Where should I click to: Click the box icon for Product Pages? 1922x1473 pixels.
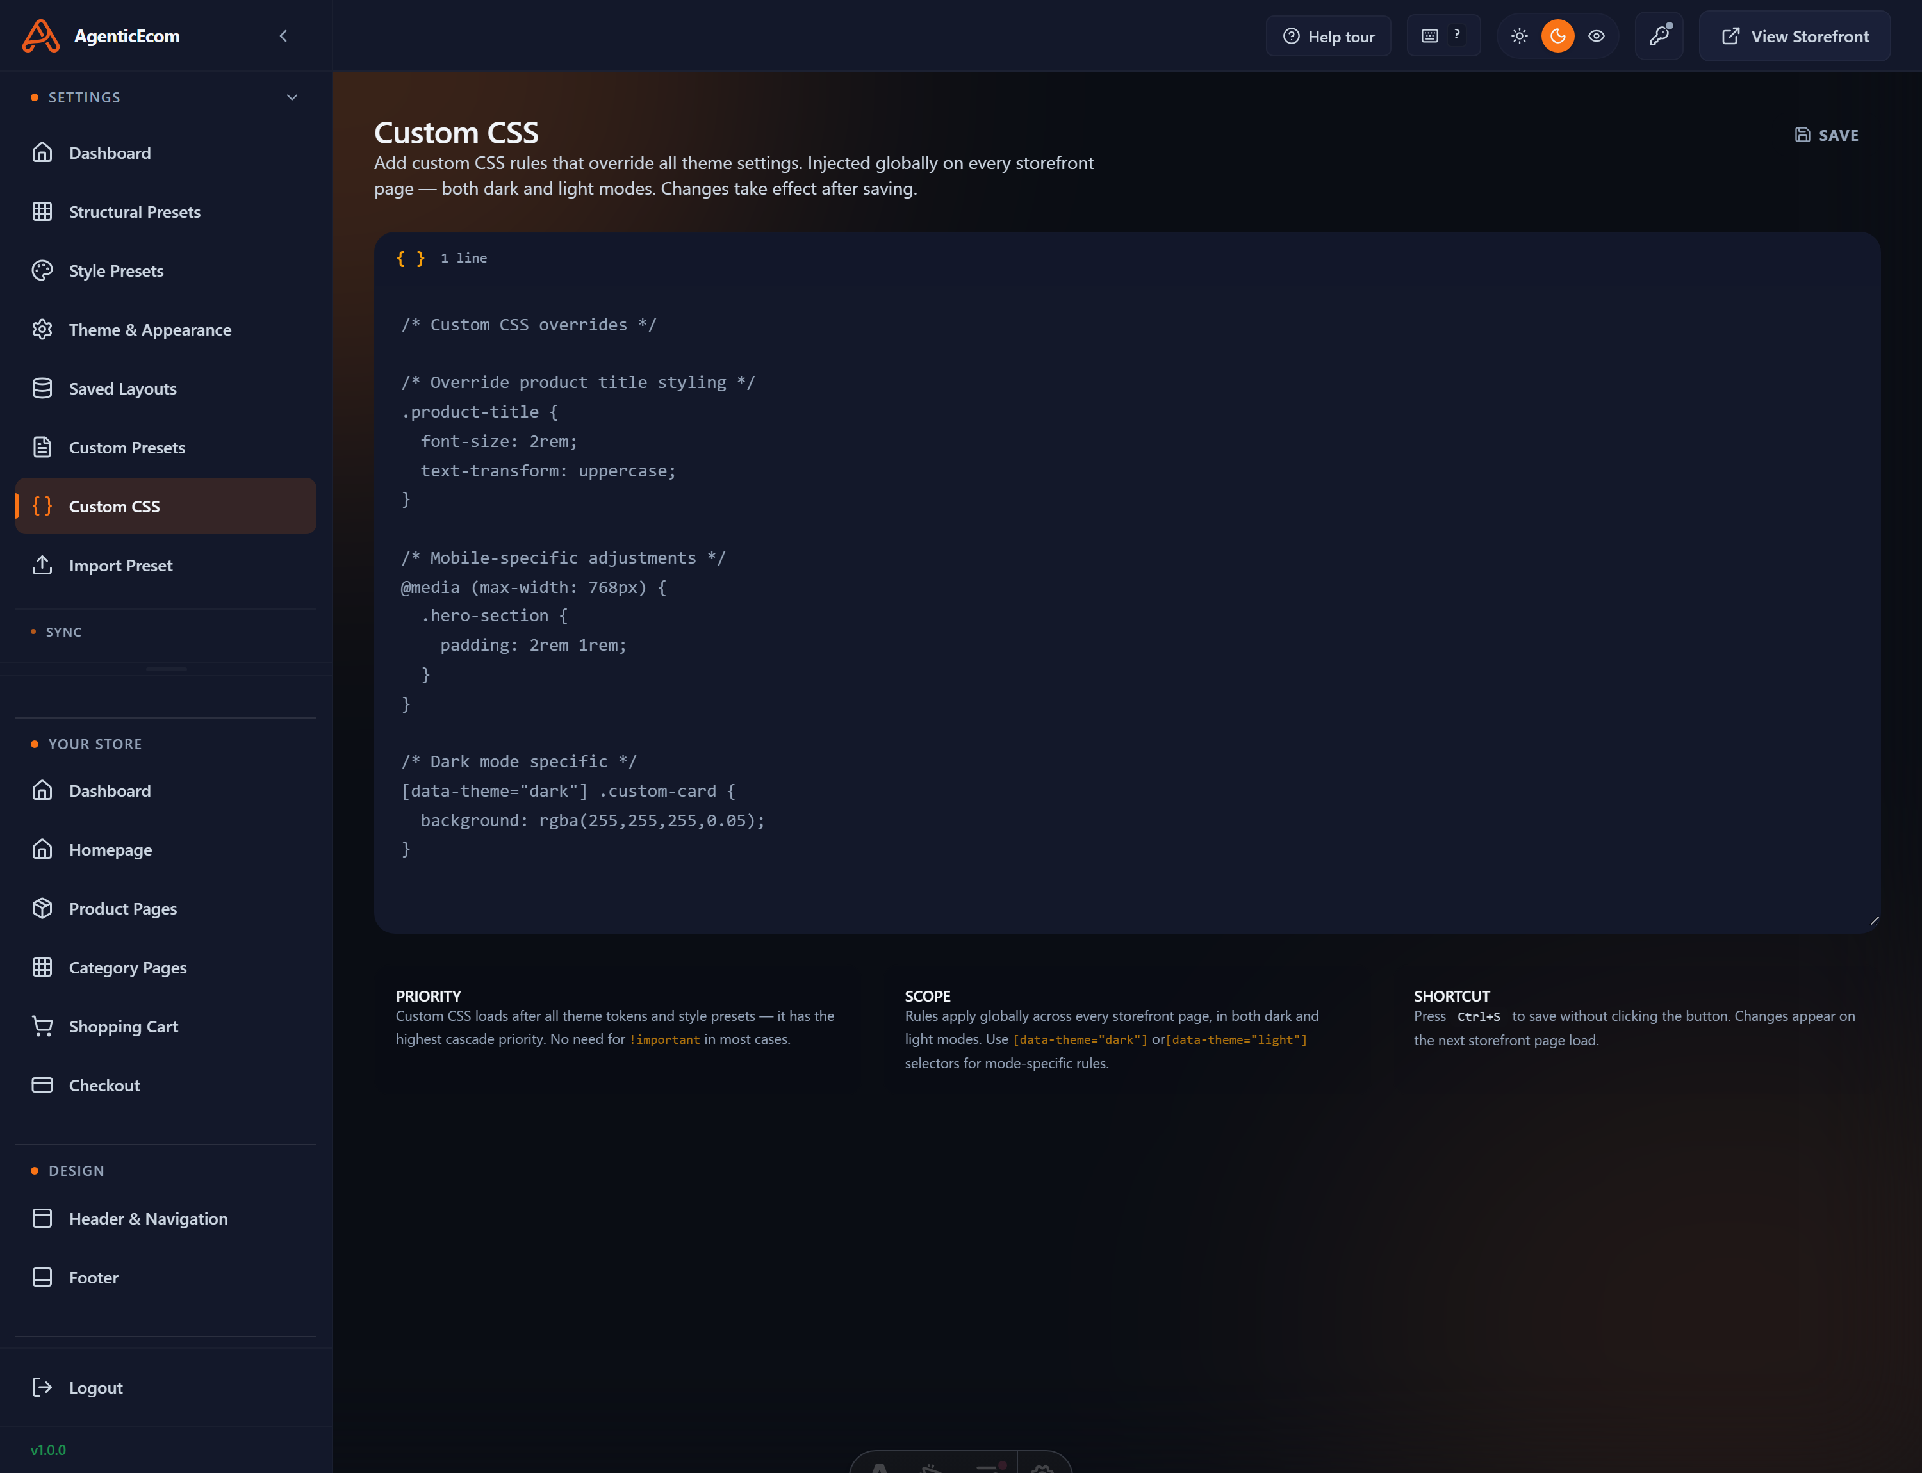(x=42, y=908)
